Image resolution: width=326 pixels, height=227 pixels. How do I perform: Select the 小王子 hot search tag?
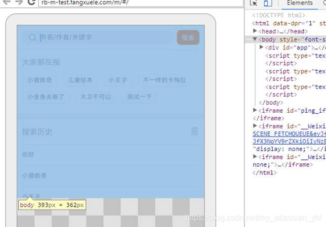(x=117, y=80)
